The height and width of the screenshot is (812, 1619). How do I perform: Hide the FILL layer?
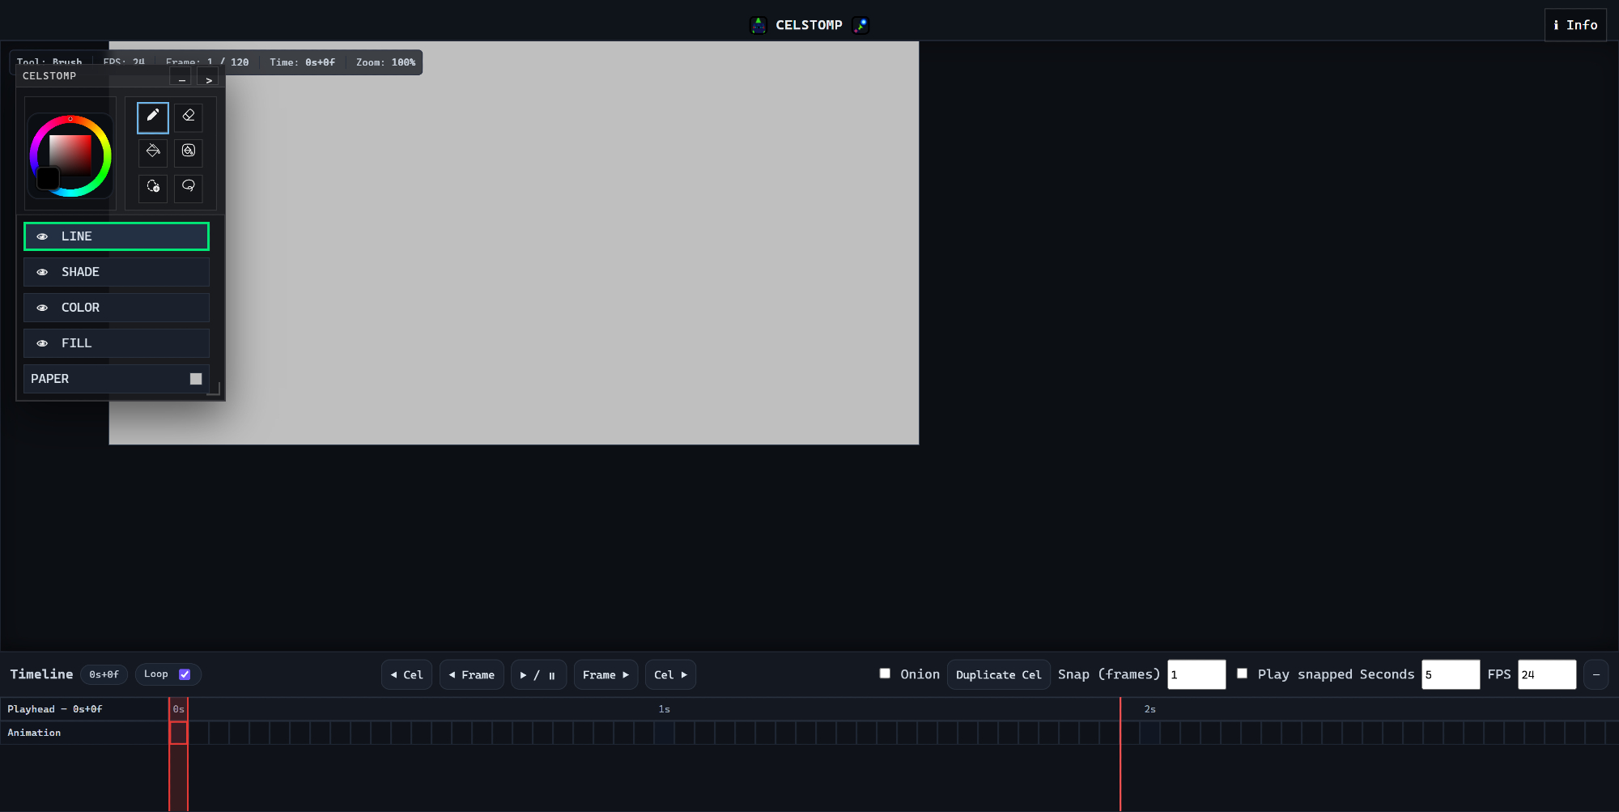tap(42, 343)
